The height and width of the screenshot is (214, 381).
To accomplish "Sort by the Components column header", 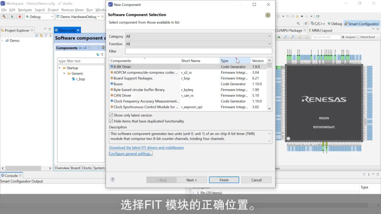I will pos(144,61).
